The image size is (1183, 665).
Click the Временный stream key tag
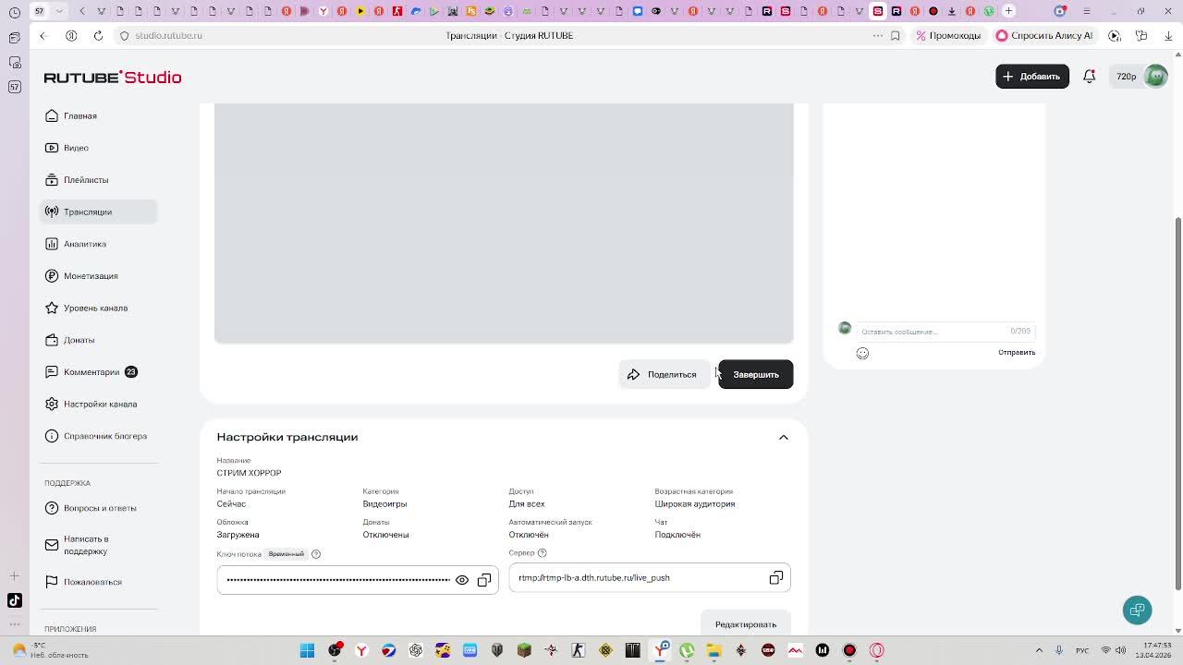286,554
